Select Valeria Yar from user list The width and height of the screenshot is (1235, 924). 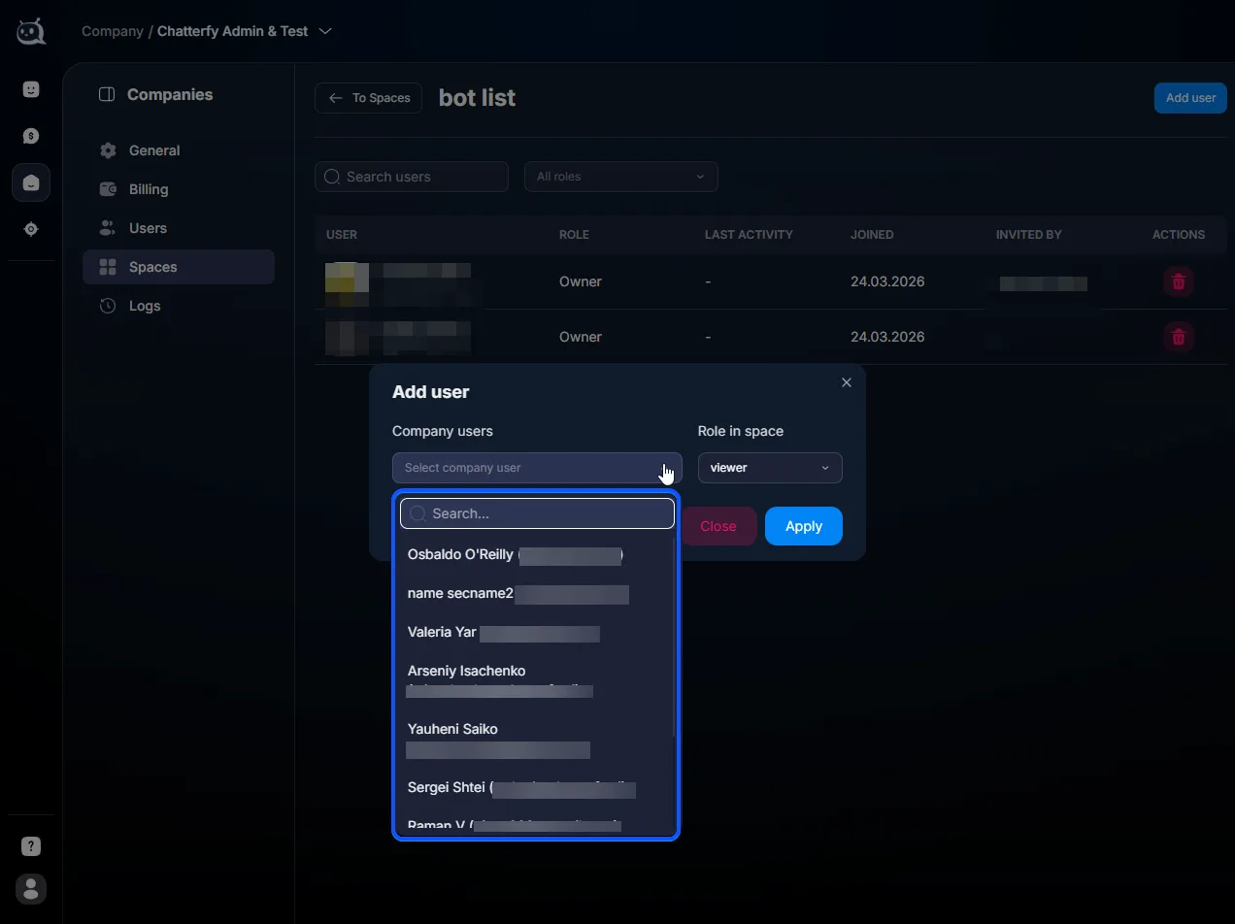pyautogui.click(x=536, y=633)
